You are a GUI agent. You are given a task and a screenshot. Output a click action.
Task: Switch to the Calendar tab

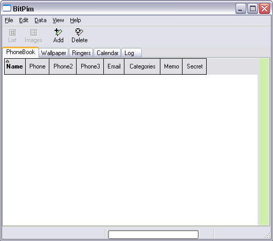click(x=107, y=53)
